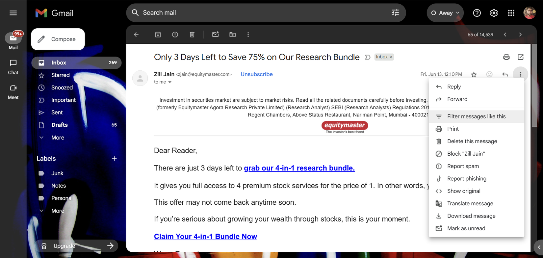Click the Print all icon beside subject

(x=506, y=57)
